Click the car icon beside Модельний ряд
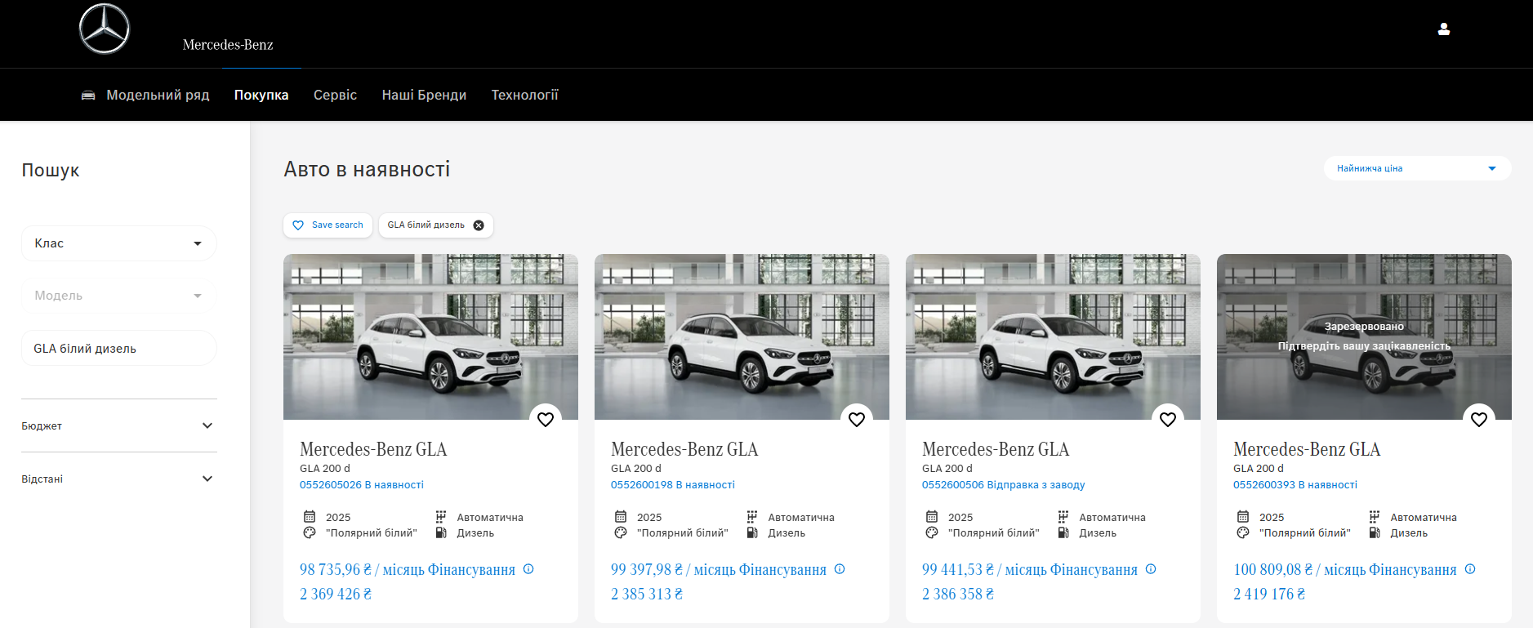Image resolution: width=1533 pixels, height=628 pixels. click(x=88, y=96)
